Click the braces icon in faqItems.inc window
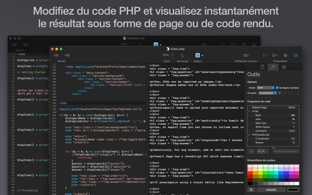Image resolution: width=312 pixels, height=195 pixels. click(x=223, y=44)
